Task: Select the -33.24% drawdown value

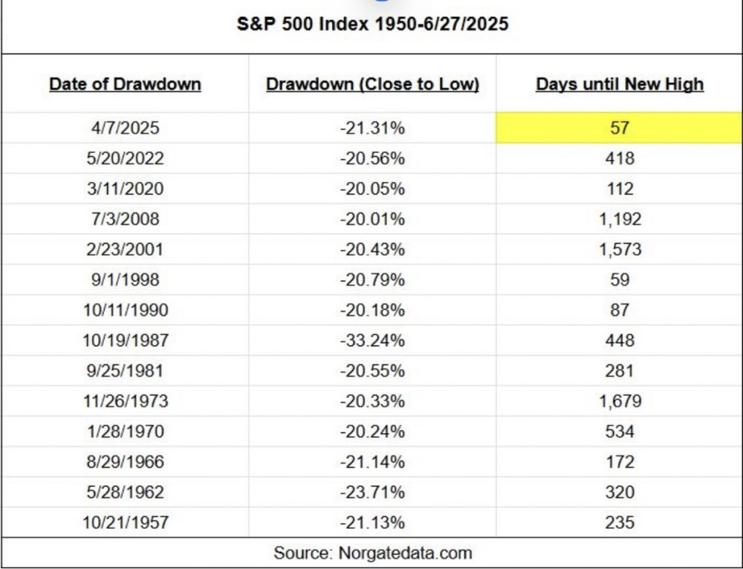Action: 372,341
